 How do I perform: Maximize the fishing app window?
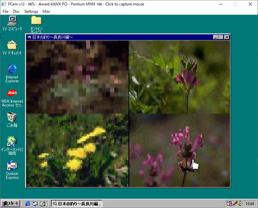pos(221,37)
